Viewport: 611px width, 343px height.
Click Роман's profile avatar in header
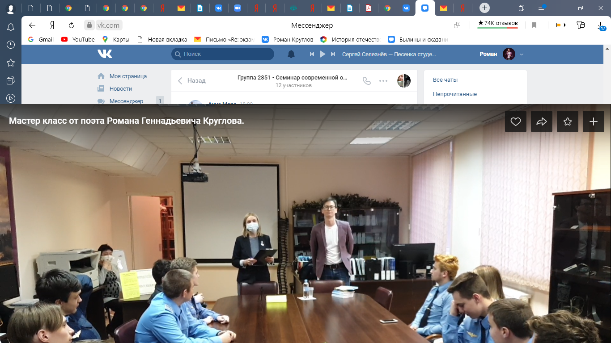tap(509, 54)
